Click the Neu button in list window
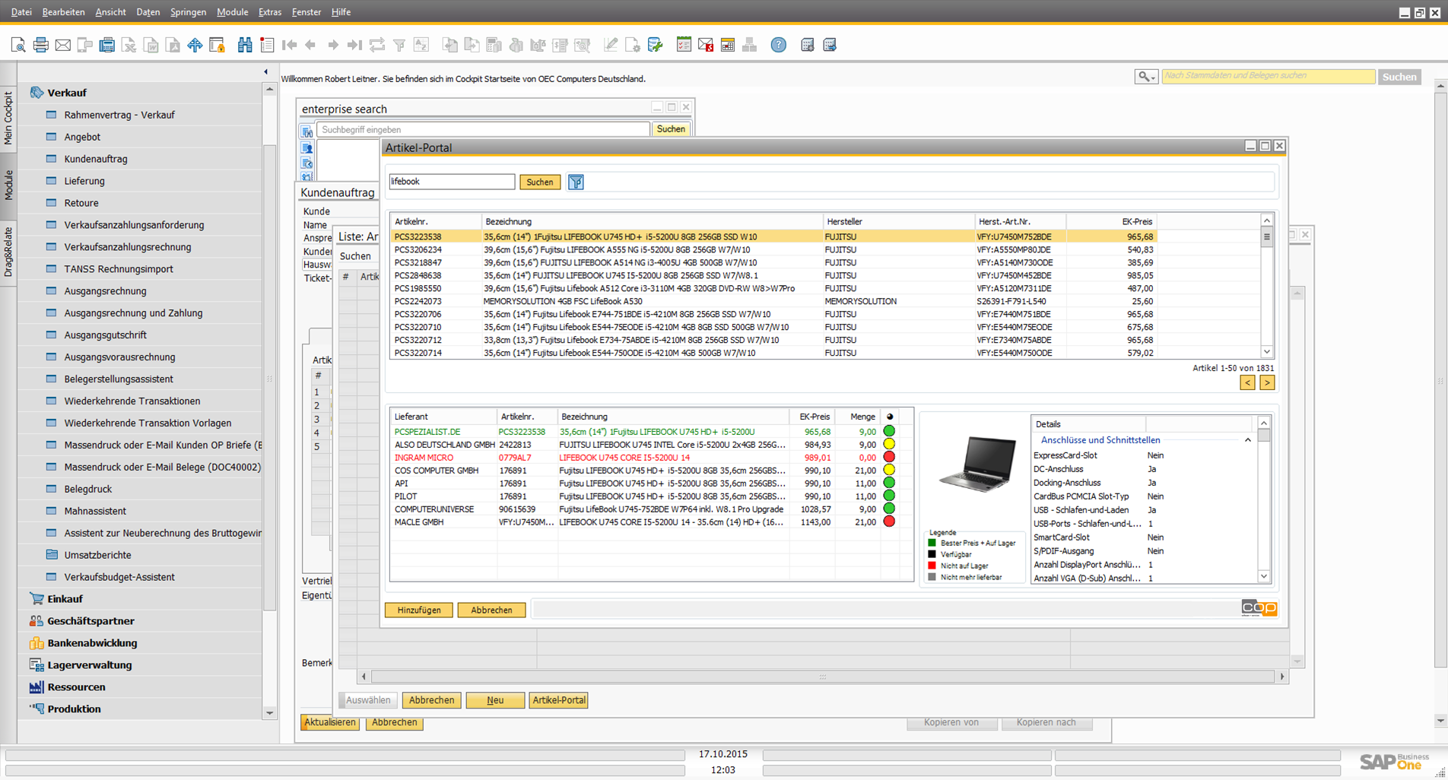Image resolution: width=1448 pixels, height=780 pixels. tap(495, 700)
